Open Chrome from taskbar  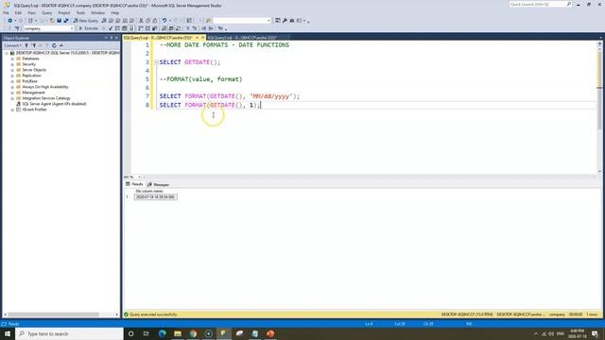[193, 333]
